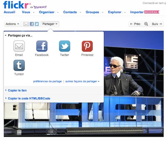Open the Groupes menu item
This screenshot has height=141, width=166.
[x=92, y=12]
